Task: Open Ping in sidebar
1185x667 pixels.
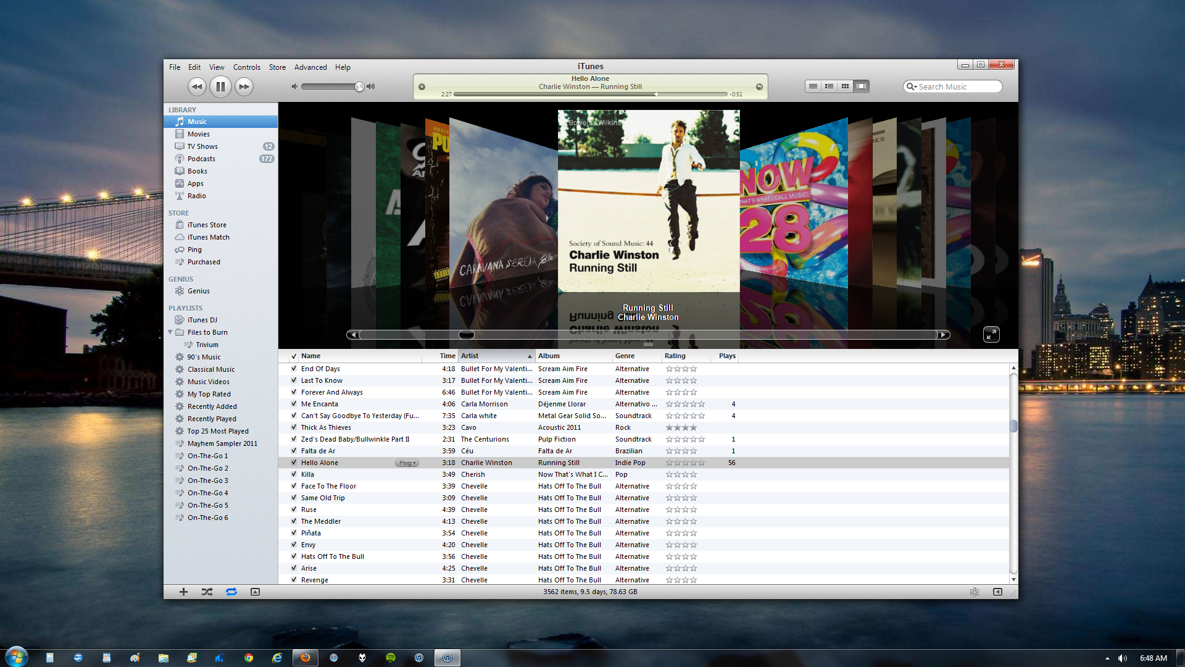Action: (194, 250)
